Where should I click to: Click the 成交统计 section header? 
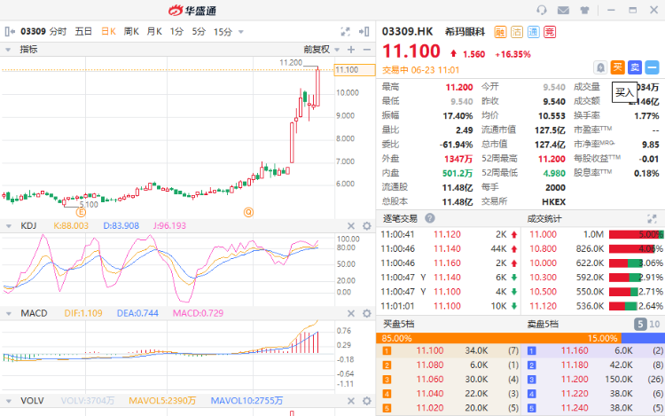pos(544,219)
